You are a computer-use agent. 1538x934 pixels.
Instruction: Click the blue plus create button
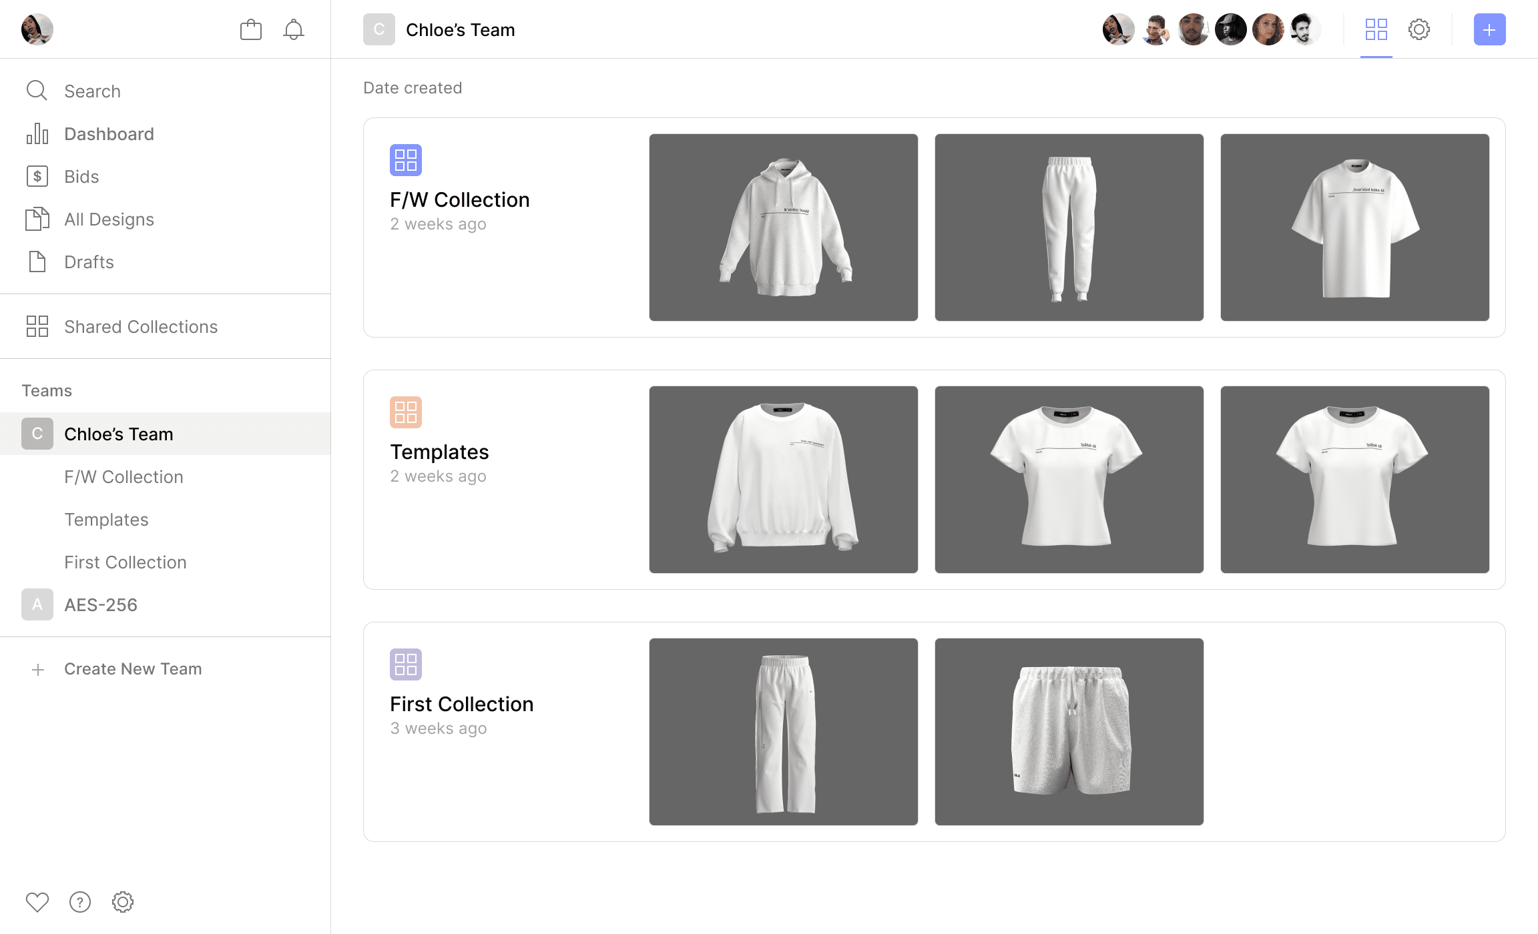[1489, 30]
